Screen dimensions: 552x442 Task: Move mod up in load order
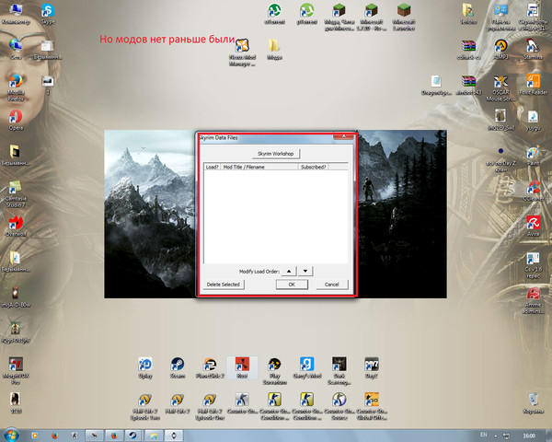pyautogui.click(x=289, y=271)
